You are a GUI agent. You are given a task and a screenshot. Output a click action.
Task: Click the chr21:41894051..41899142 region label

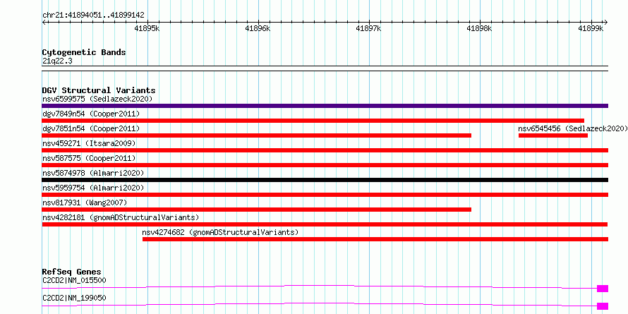93,16
